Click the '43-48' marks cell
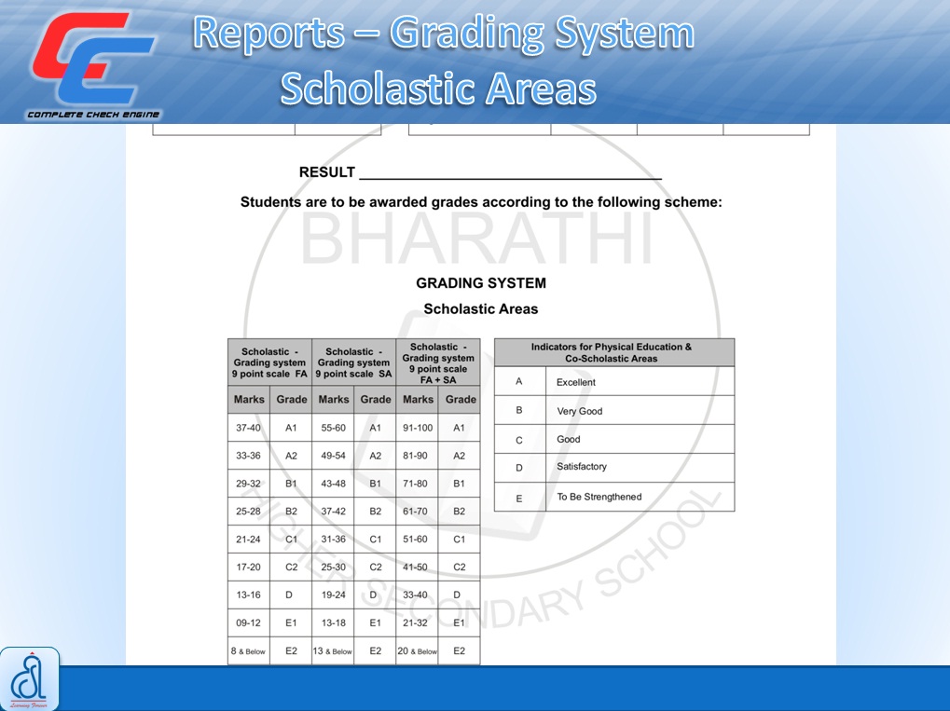The height and width of the screenshot is (711, 950). [x=333, y=484]
